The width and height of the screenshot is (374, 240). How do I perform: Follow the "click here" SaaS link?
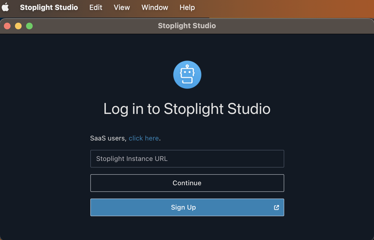(144, 138)
